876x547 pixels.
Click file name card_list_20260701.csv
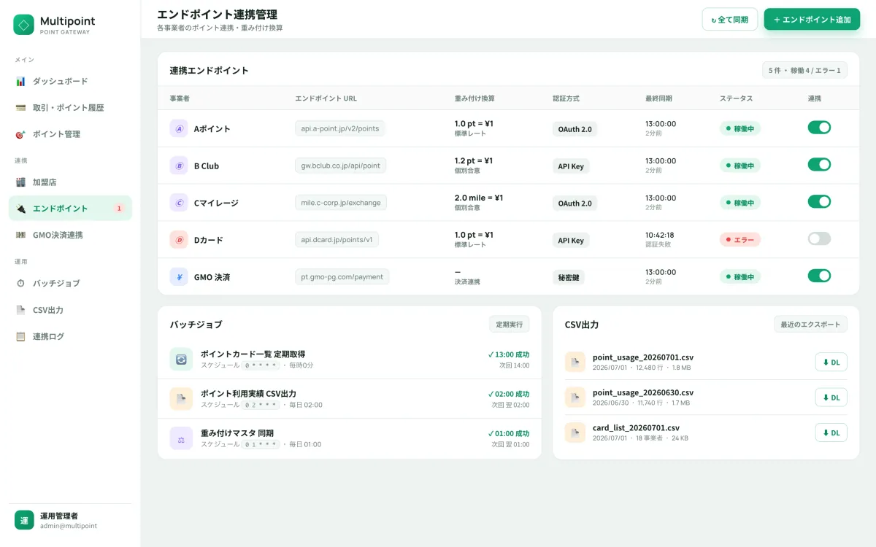tap(636, 428)
